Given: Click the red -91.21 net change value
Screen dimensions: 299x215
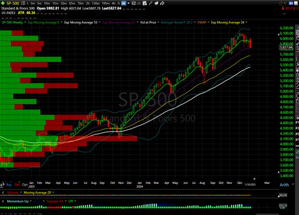Looking at the screenshot, I should coord(289,8).
